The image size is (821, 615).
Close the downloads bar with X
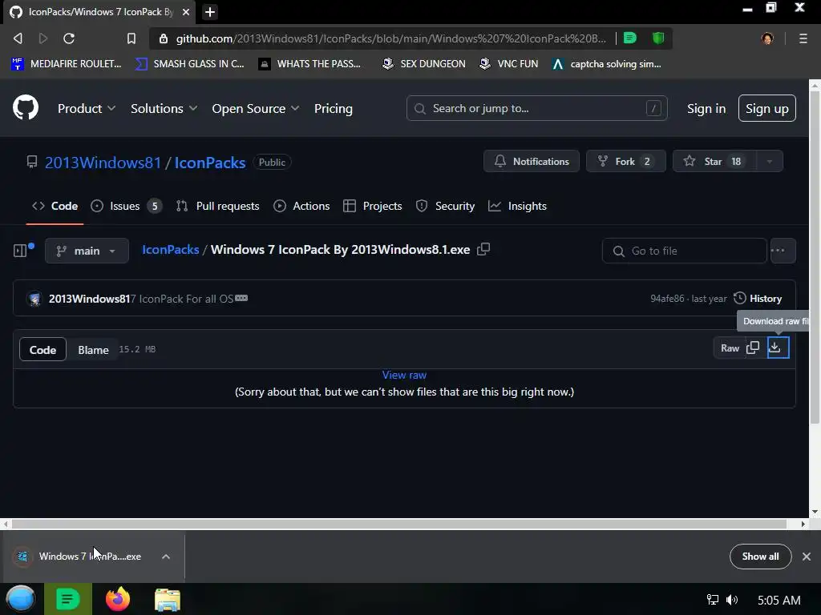(x=807, y=557)
